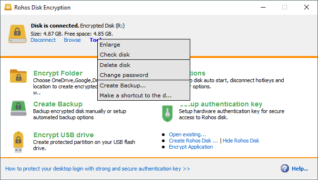This screenshot has width=318, height=180.
Task: Click the Encrypt USB drive icon
Action: click(x=18, y=142)
